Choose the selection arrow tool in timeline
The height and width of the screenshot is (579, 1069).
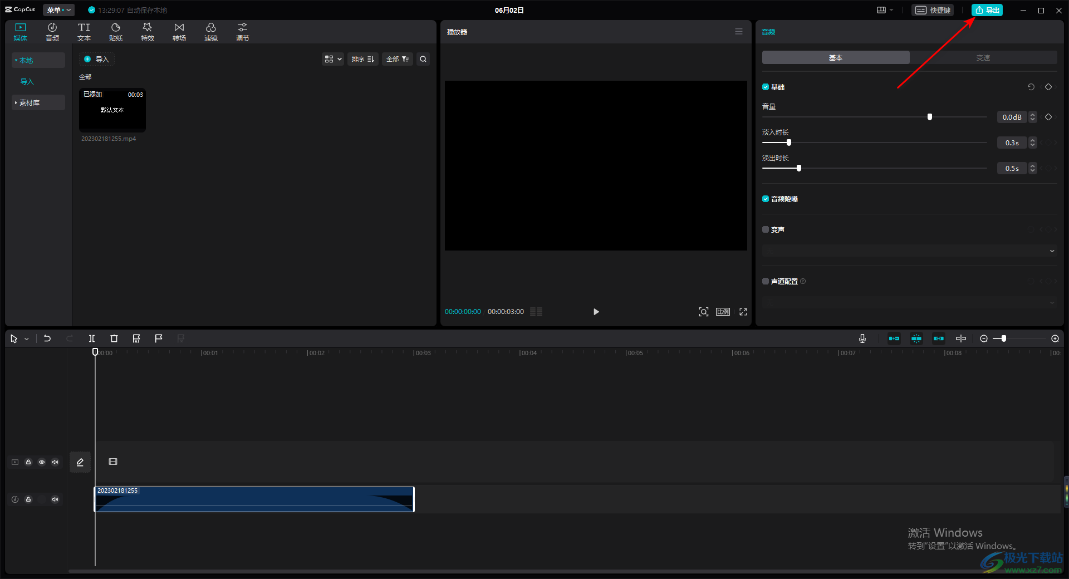click(14, 338)
